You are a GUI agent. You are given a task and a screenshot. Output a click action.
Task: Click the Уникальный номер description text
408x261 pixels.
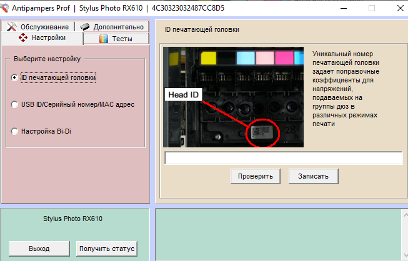[346, 89]
